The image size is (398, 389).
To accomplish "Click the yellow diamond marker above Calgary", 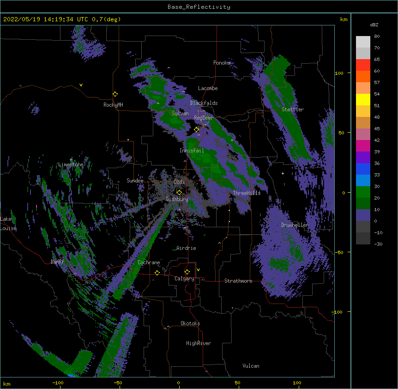I will coord(187,272).
